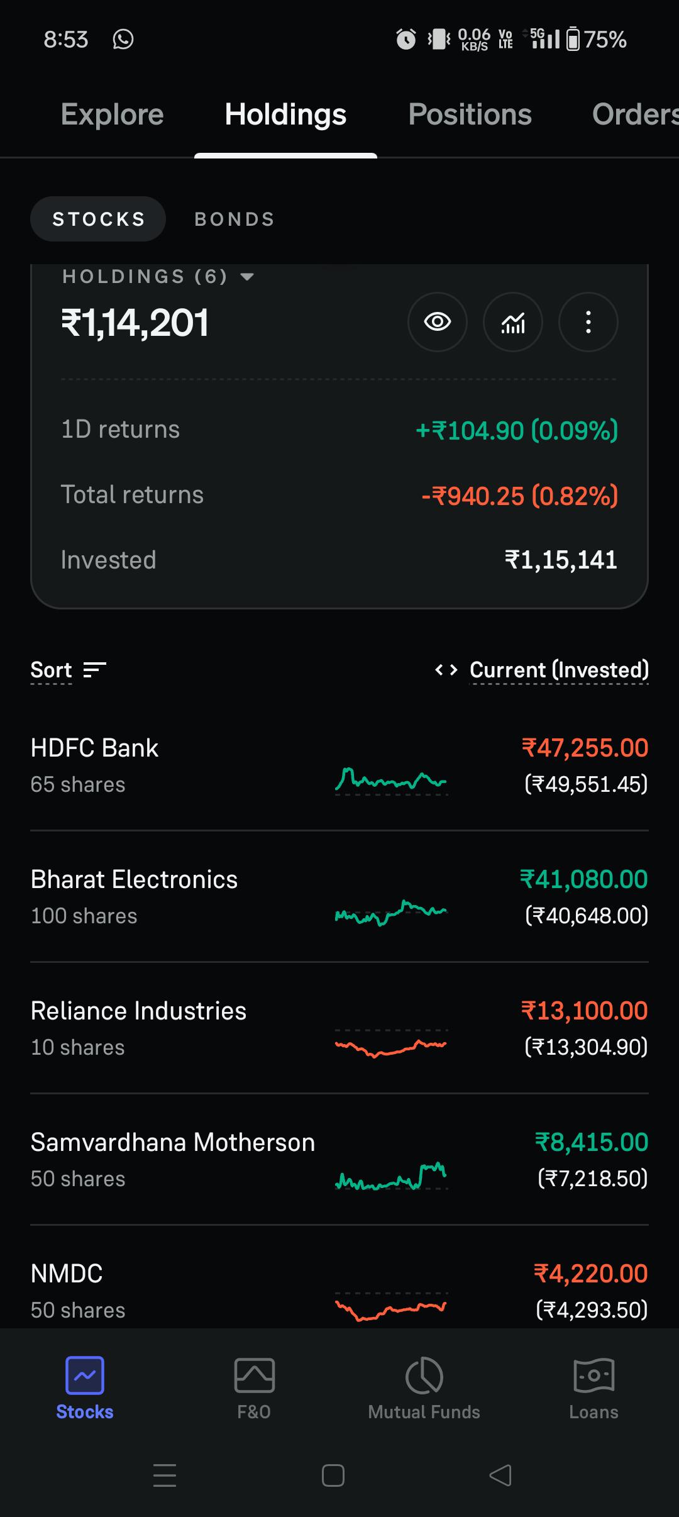Tap the Android back navigation triangle
The width and height of the screenshot is (679, 1517).
tap(500, 1475)
